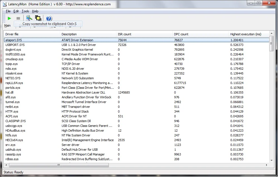Minimize the LatencyMon window
278x177 pixels.
coord(251,3)
